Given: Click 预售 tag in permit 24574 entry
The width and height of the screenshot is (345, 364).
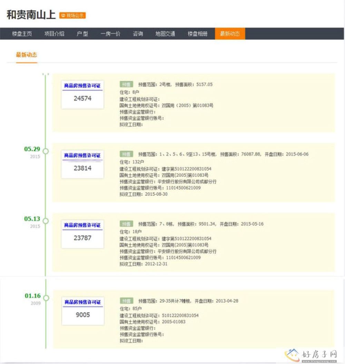Looking at the screenshot, I should (126, 84).
